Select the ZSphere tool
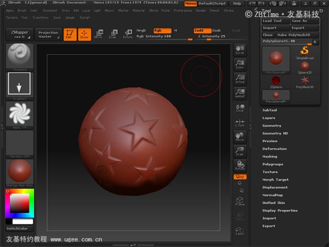Image resolution: width=329 pixels, height=247 pixels. (276, 82)
